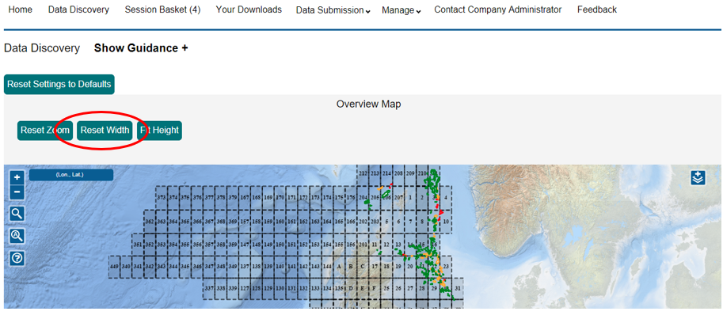Select quadrant D on the map

pyautogui.click(x=351, y=288)
